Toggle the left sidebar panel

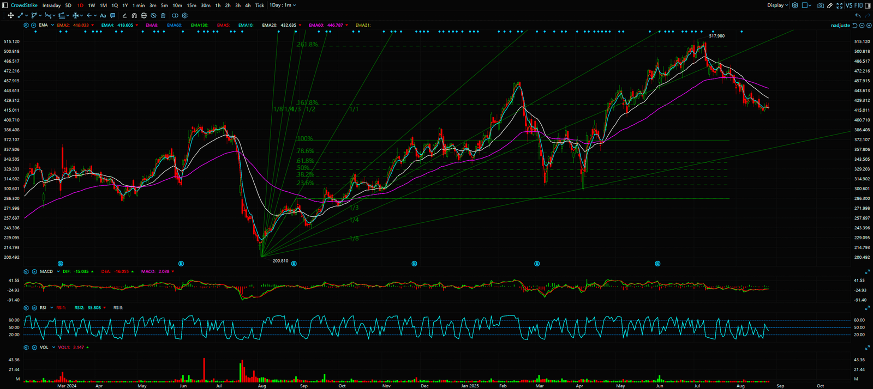(5, 5)
